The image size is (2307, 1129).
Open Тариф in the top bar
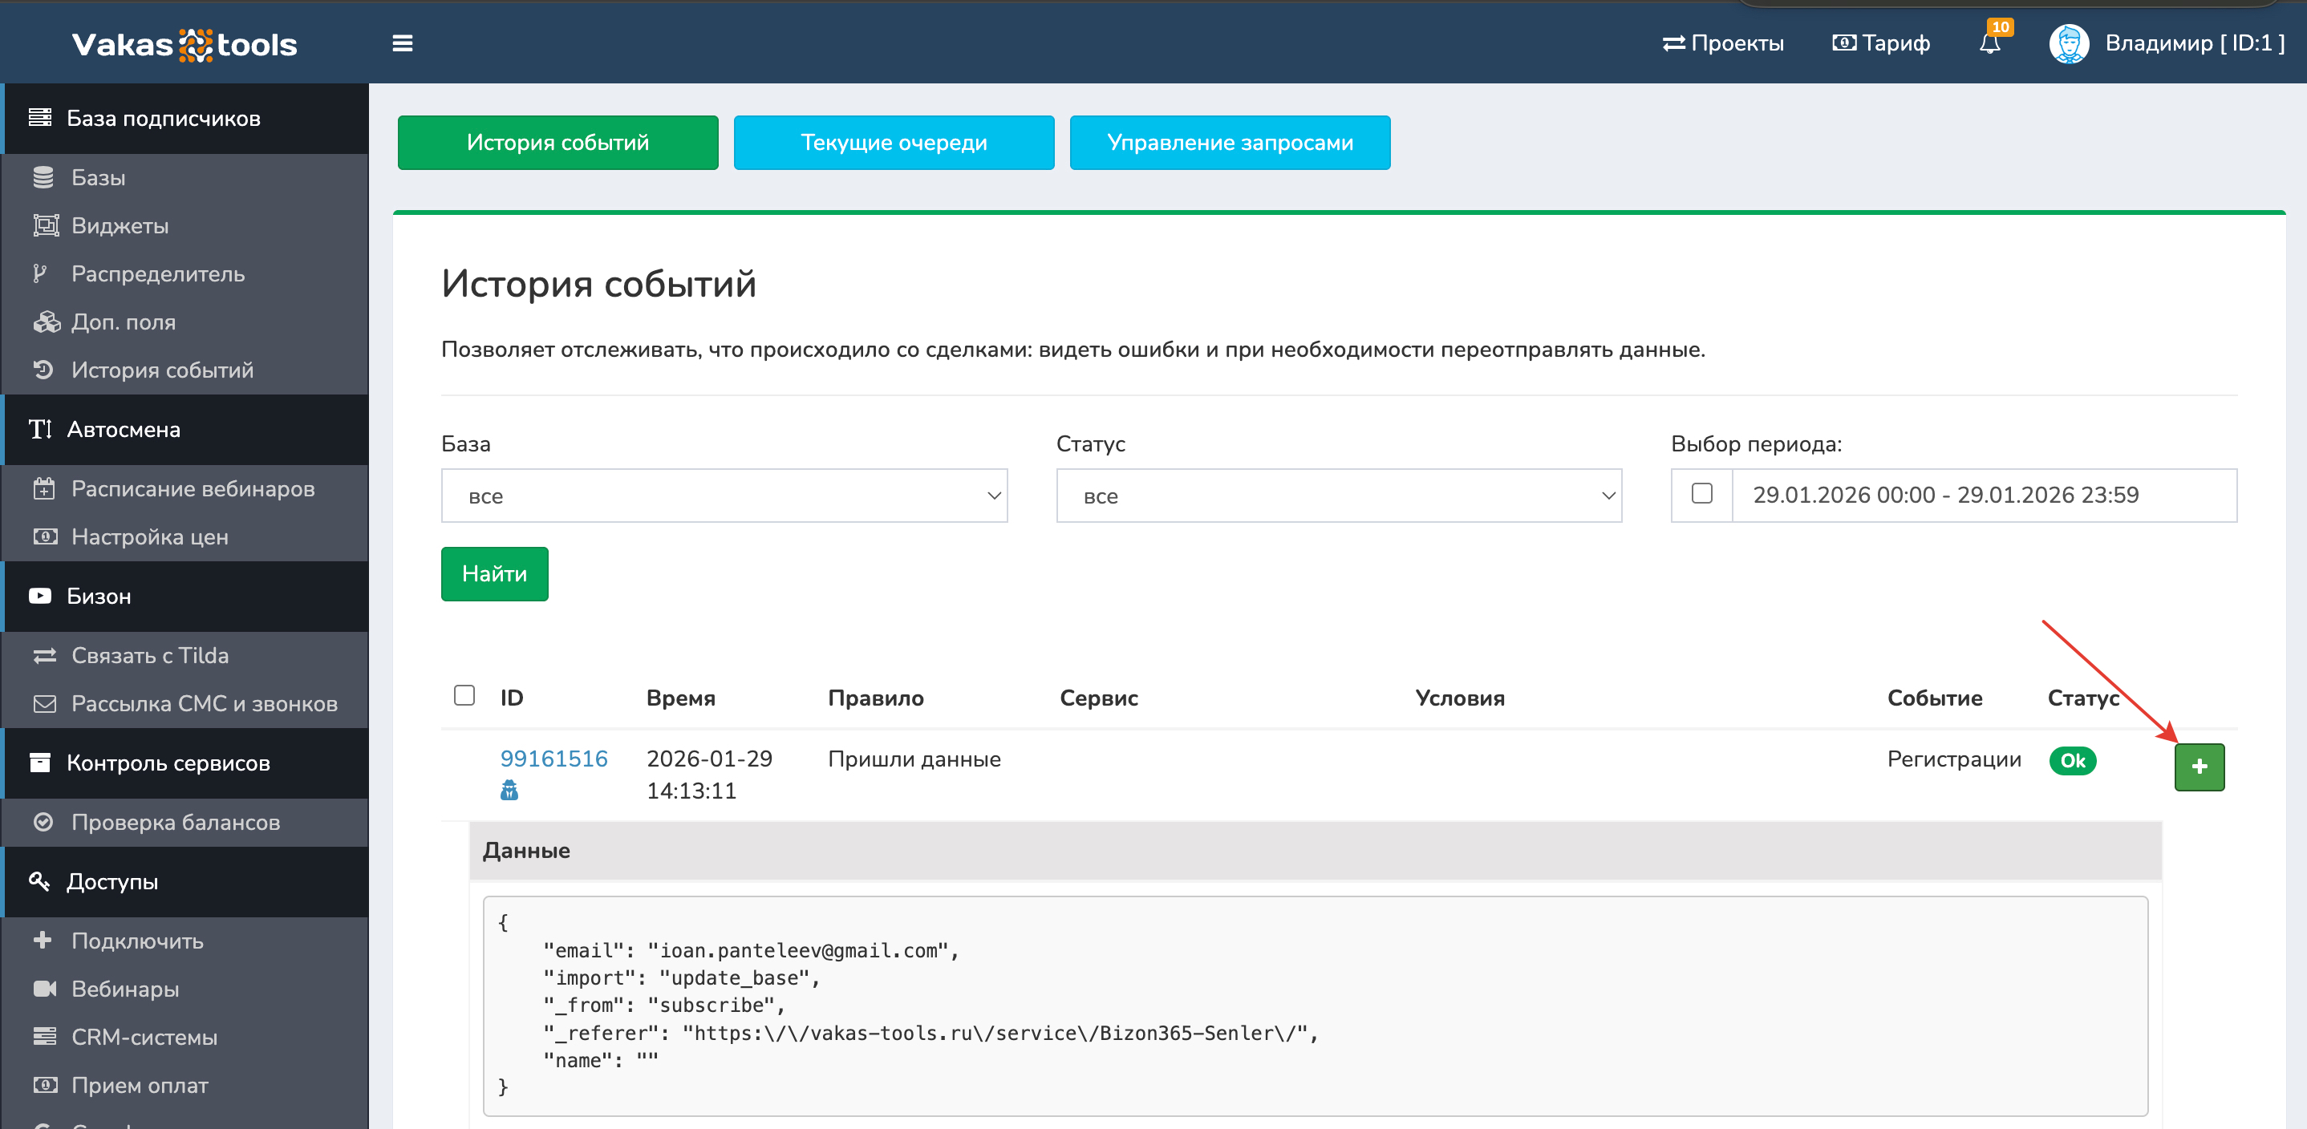[x=1881, y=43]
